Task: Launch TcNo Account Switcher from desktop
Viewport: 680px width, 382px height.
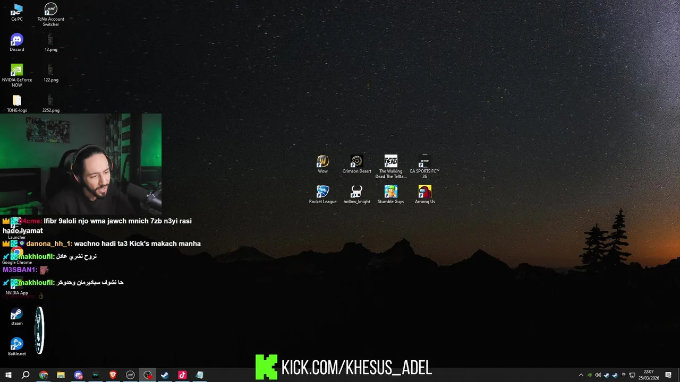Action: [51, 14]
